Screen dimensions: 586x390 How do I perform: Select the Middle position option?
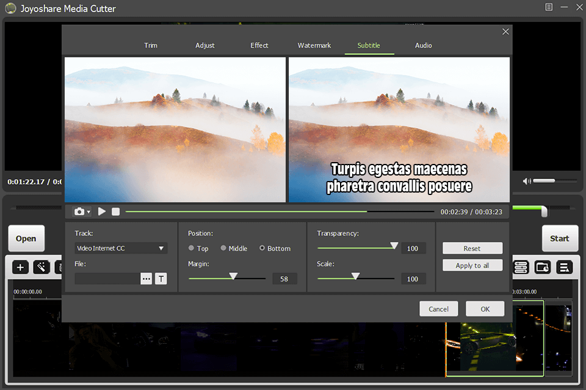[x=223, y=248]
